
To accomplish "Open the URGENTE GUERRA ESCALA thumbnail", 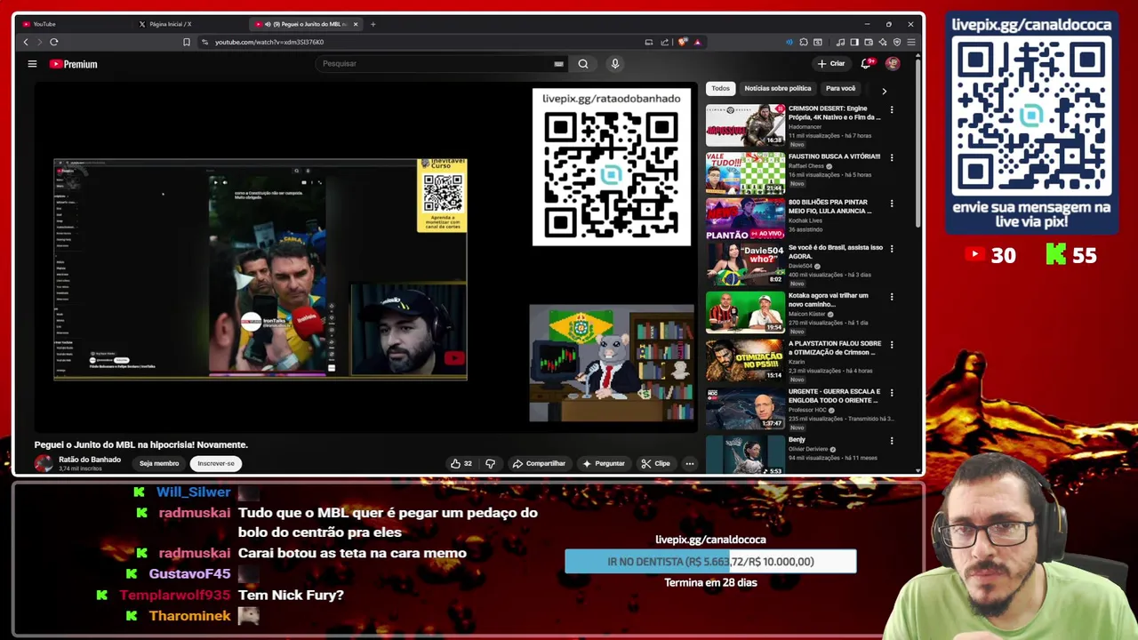I will (745, 408).
